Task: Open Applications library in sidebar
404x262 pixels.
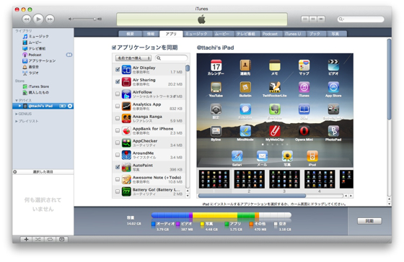Action: (x=39, y=61)
